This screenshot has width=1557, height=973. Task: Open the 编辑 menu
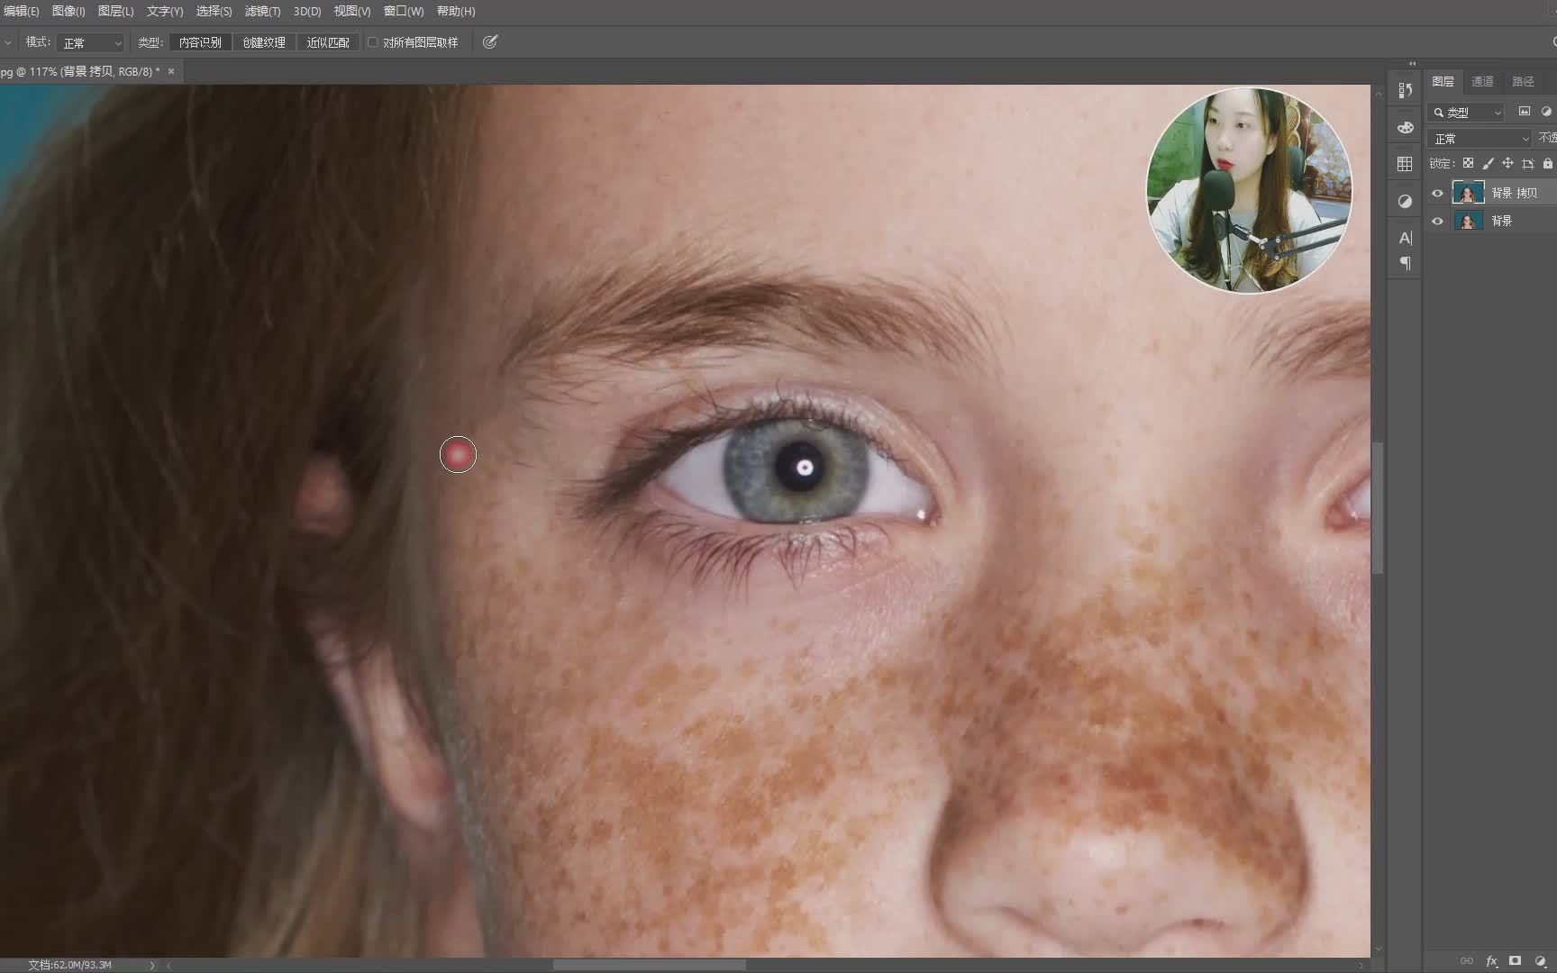tap(20, 11)
